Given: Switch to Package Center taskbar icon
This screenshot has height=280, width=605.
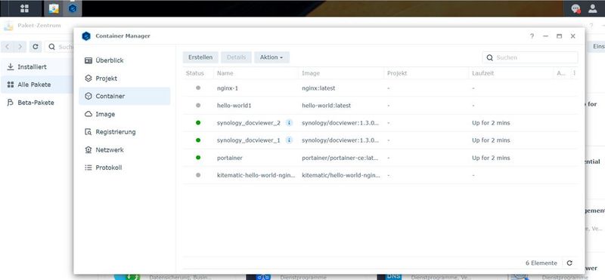Looking at the screenshot, I should [x=54, y=8].
